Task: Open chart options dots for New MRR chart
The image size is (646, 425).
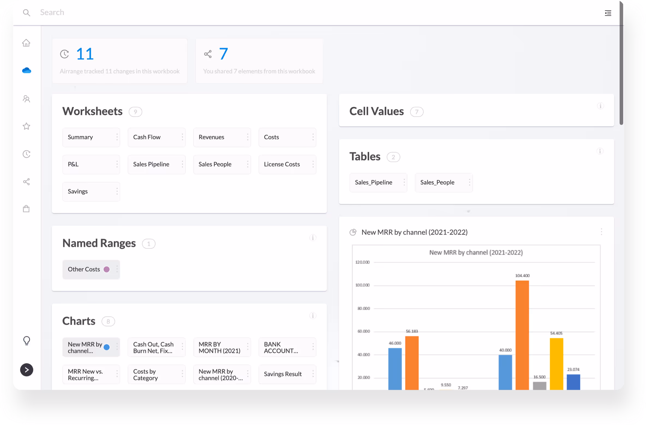Action: [601, 232]
